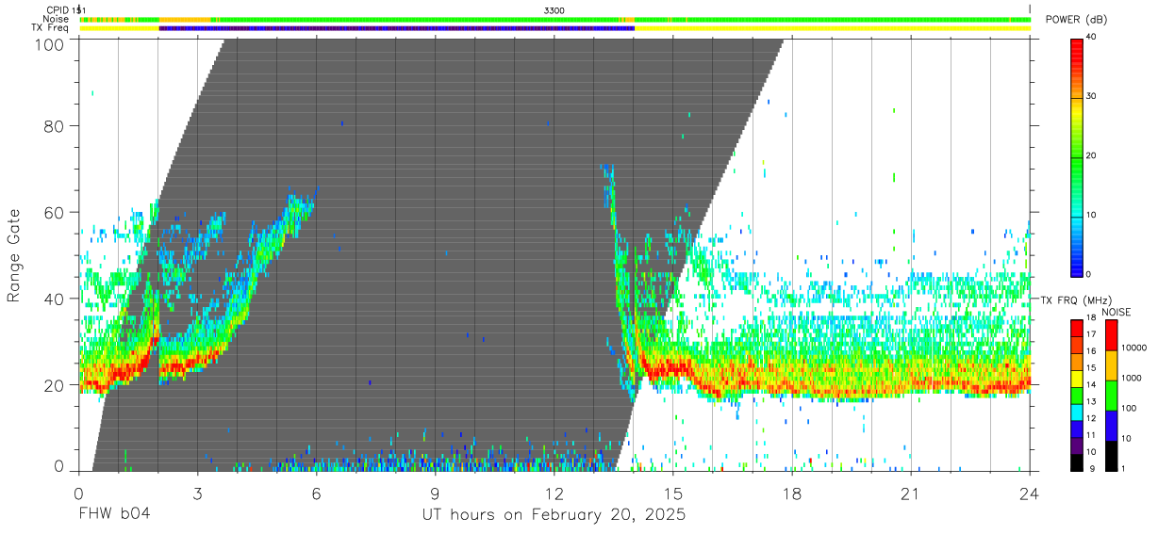Click the FHW b04 radar beam label
The width and height of the screenshot is (1158, 534).
[114, 515]
